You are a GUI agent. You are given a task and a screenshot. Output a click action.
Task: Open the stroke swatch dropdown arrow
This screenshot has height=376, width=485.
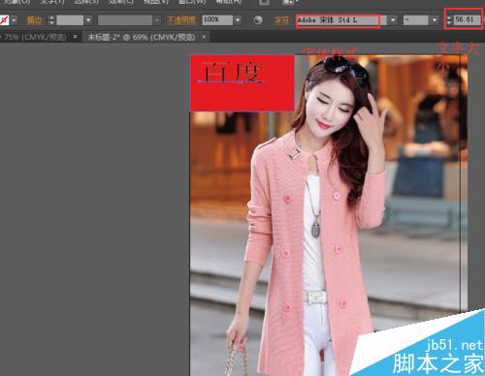pyautogui.click(x=14, y=20)
